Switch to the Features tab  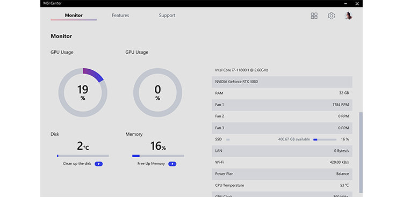[x=120, y=16]
